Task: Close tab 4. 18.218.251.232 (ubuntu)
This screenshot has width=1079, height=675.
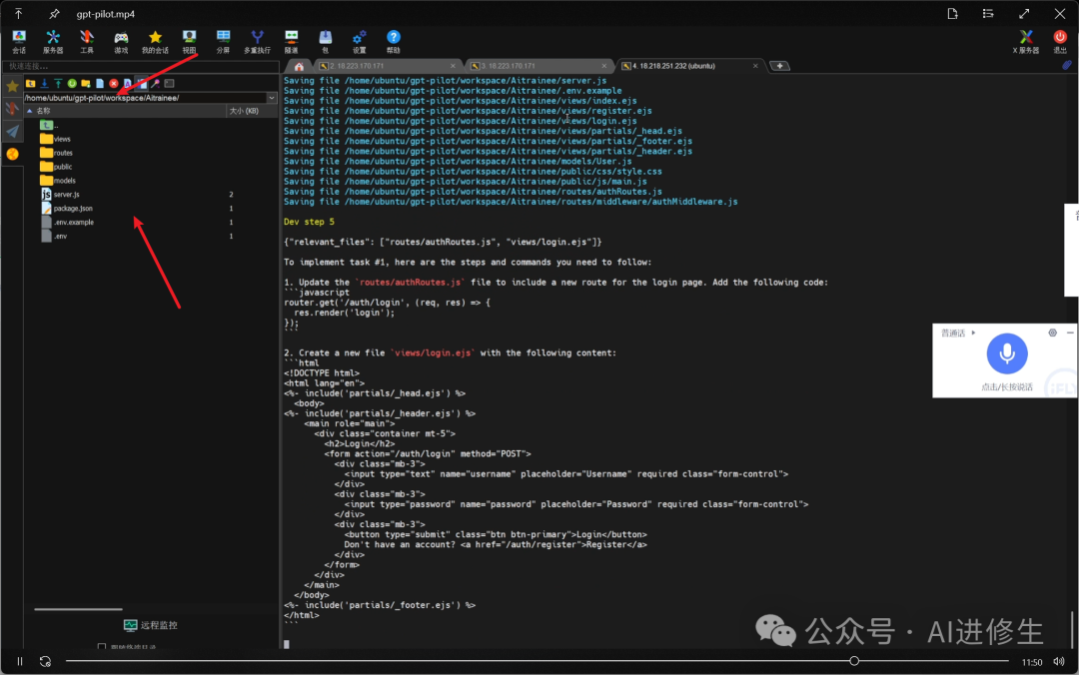Action: click(x=755, y=66)
